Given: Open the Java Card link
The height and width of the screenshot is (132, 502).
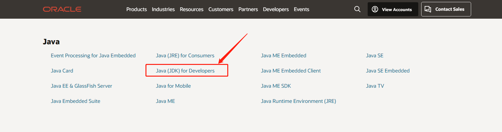Looking at the screenshot, I should pyautogui.click(x=62, y=71).
